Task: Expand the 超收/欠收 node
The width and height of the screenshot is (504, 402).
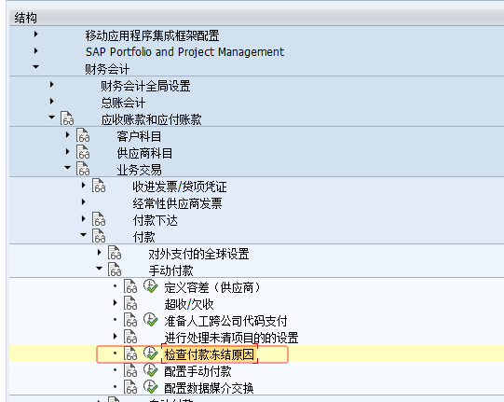Action: [116, 302]
